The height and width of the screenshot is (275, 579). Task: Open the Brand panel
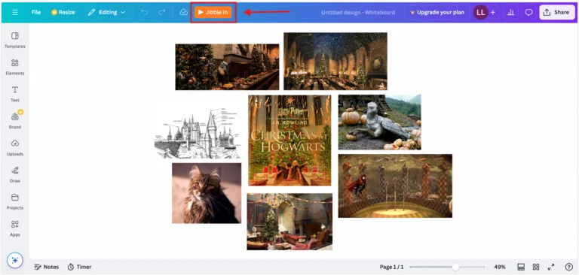coord(15,121)
